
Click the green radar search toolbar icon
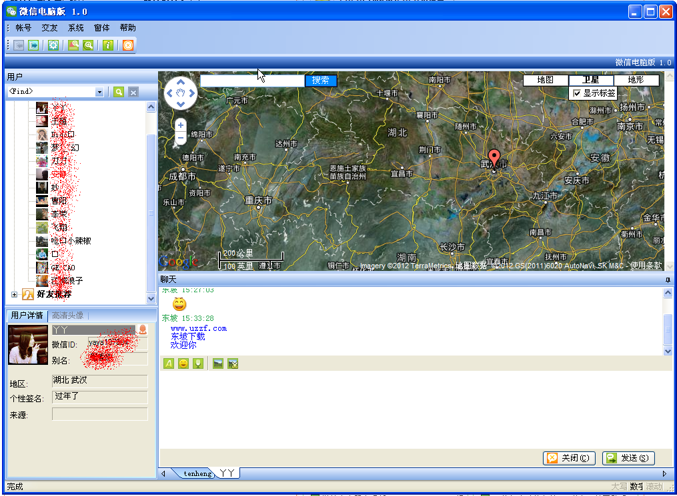click(x=88, y=45)
